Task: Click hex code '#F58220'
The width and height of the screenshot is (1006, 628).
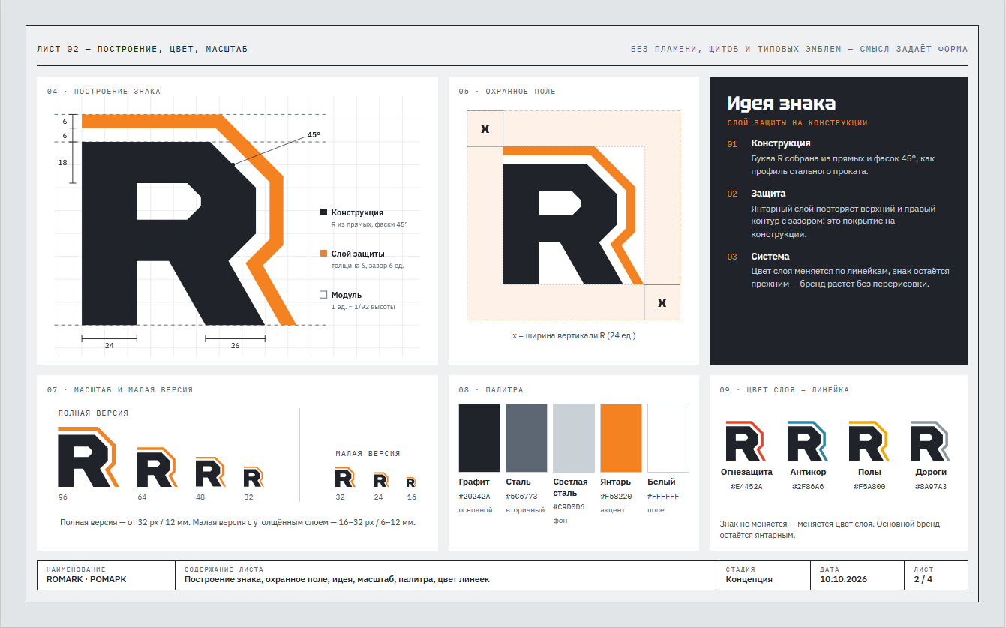Action: 616,496
